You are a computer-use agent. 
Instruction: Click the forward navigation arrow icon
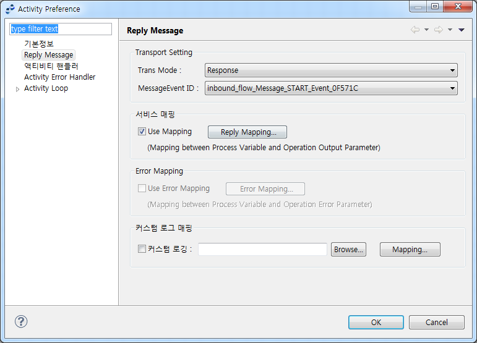438,30
